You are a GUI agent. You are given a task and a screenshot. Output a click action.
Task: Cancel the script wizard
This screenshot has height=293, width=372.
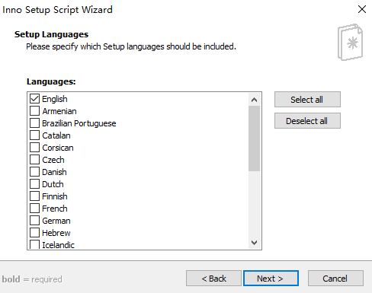click(335, 279)
